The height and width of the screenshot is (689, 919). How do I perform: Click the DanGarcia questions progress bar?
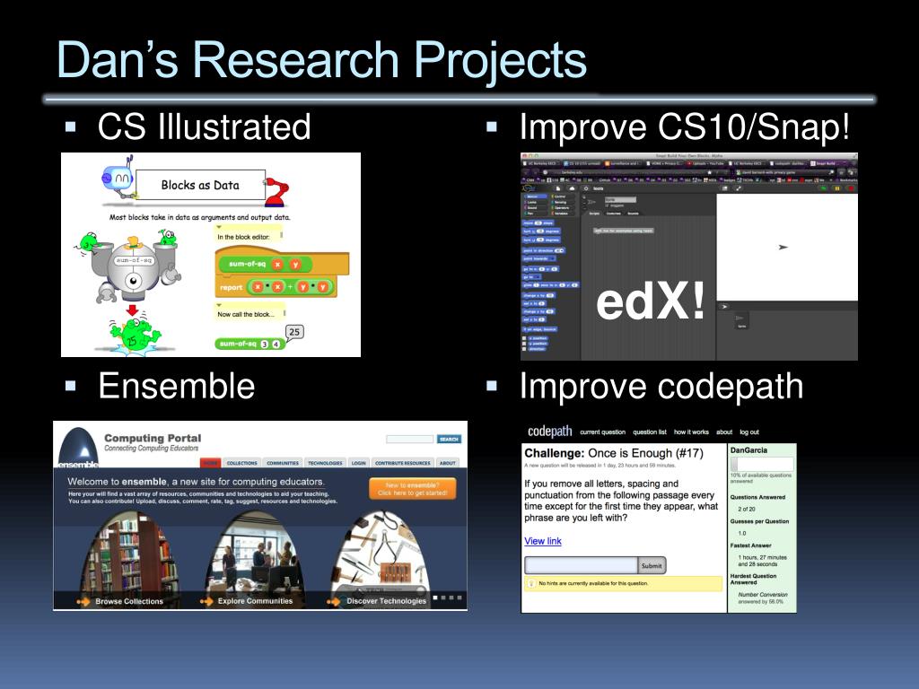762,464
